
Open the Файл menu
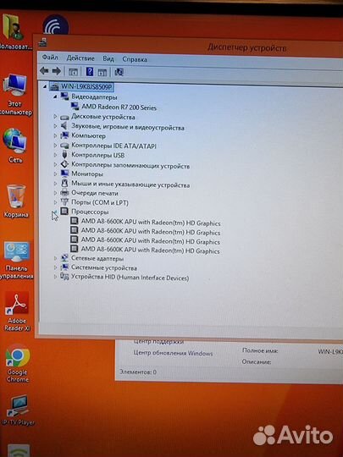pos(50,58)
